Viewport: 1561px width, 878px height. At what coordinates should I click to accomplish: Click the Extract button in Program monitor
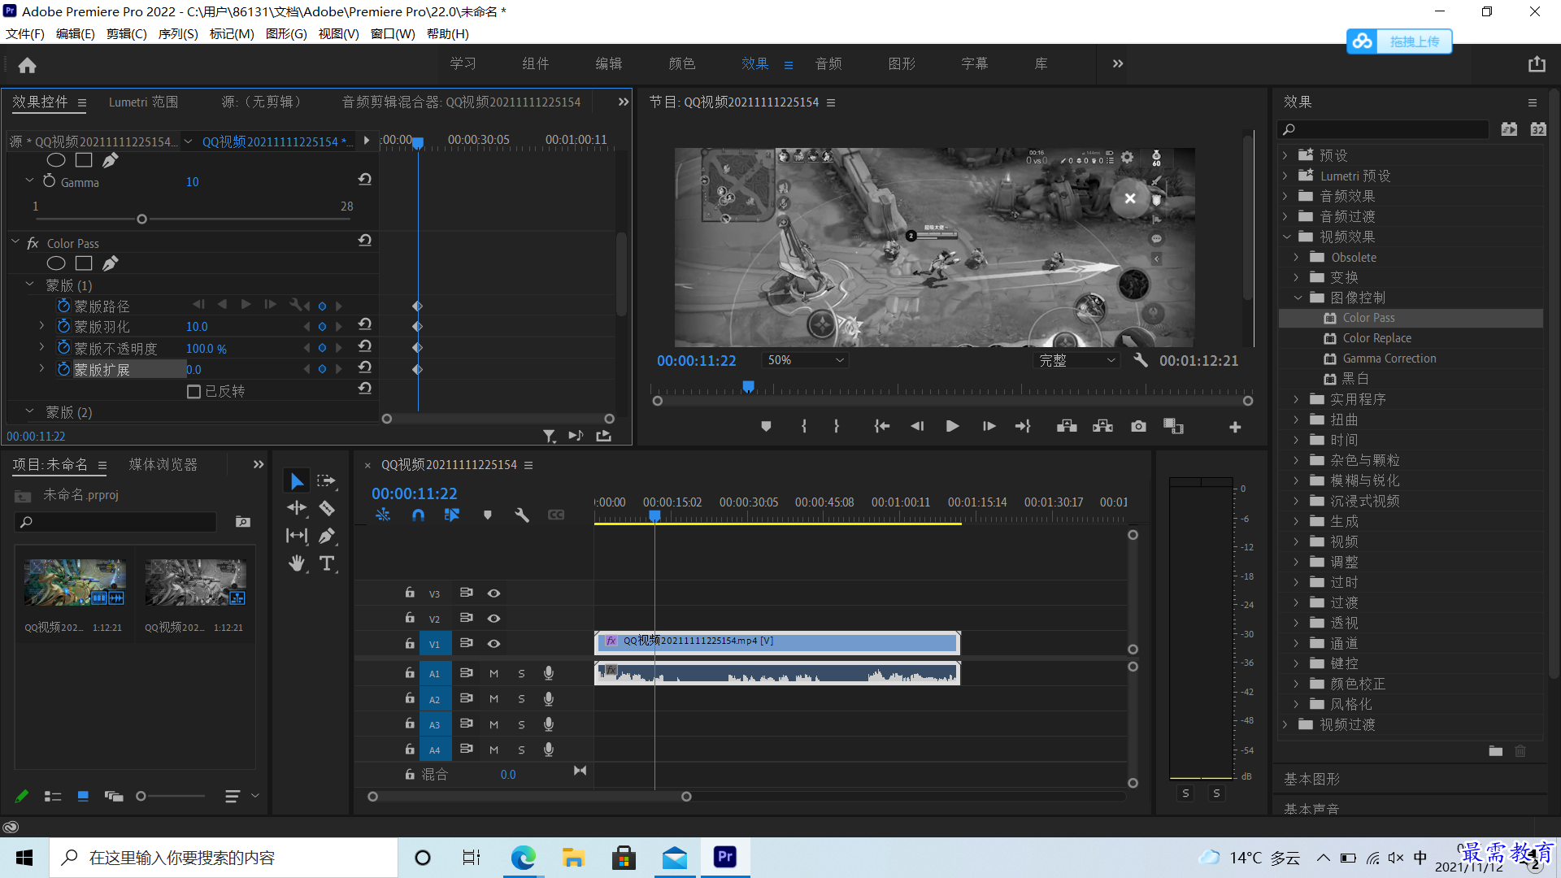click(x=1102, y=426)
